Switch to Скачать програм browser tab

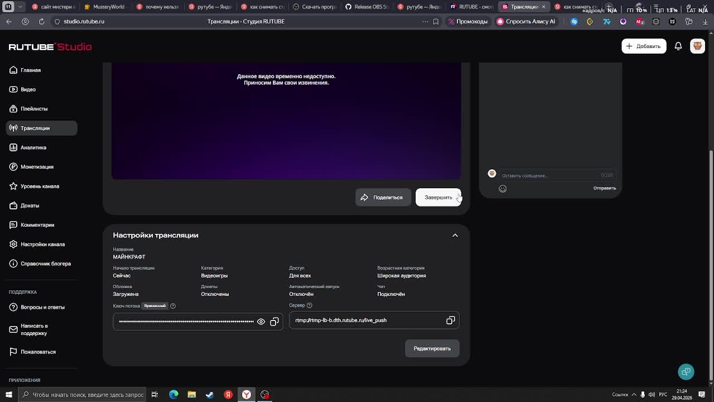[315, 7]
